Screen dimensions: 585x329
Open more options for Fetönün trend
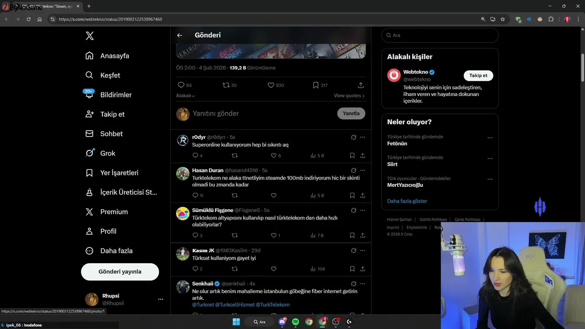[490, 138]
